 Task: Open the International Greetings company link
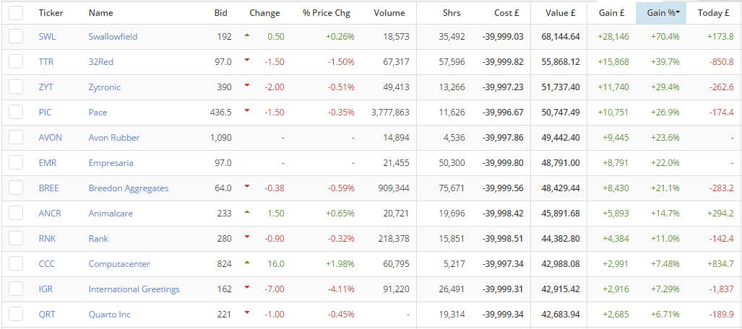click(134, 289)
